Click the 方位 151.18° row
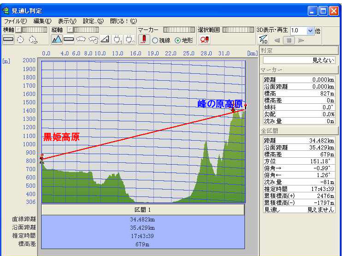The height and width of the screenshot is (256, 342). click(x=299, y=161)
